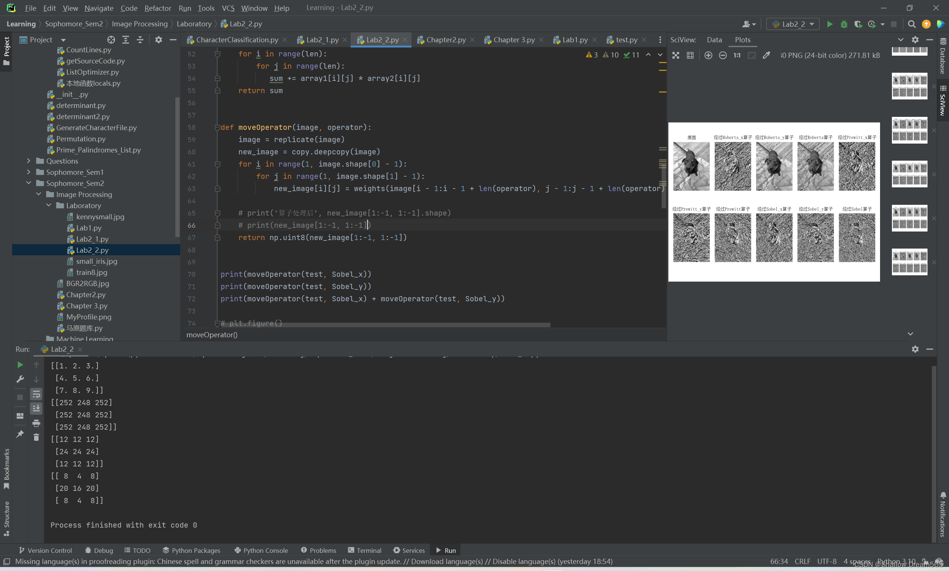
Task: Select opened file in Project tree
Action: 111,40
